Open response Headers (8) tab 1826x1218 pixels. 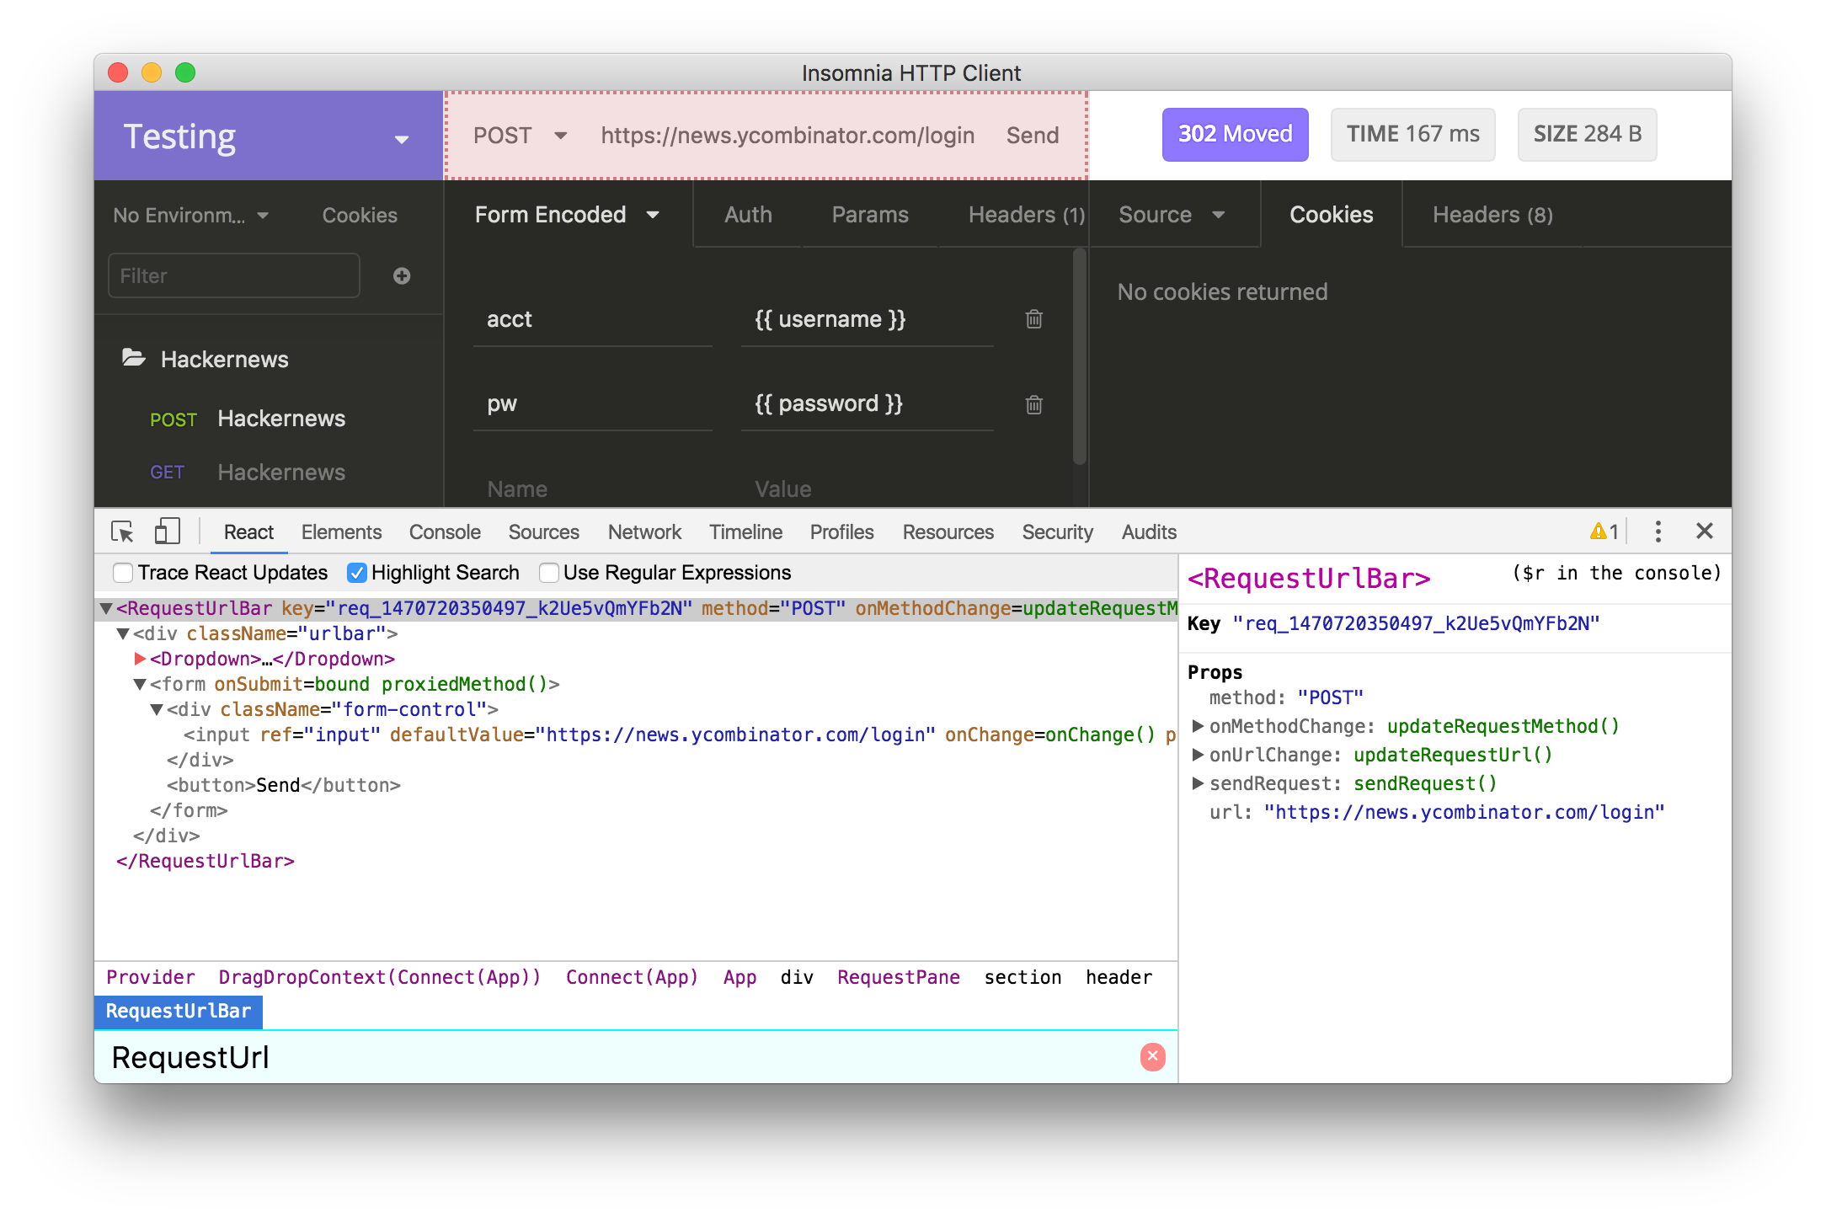point(1492,215)
